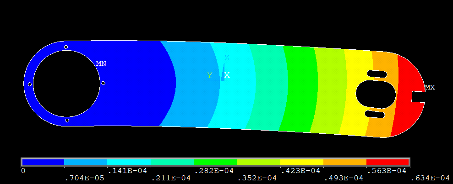Image resolution: width=453 pixels, height=184 pixels.
Task: Click the legend minimum value 0
Action: click(x=23, y=171)
